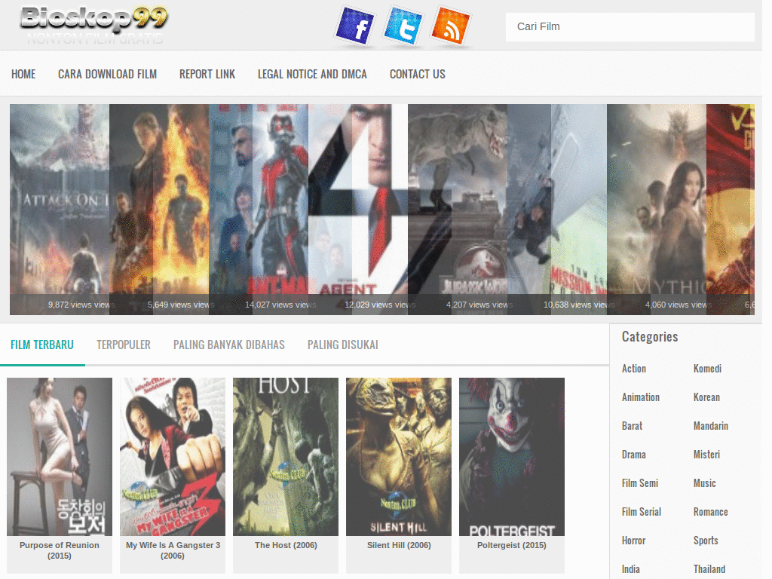
Task: Click the REPORT LINK menu item
Action: point(207,74)
